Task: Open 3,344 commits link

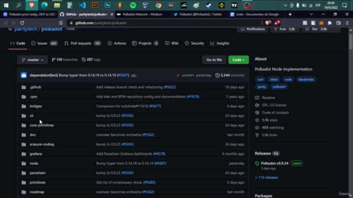Action: pyautogui.click(x=230, y=75)
